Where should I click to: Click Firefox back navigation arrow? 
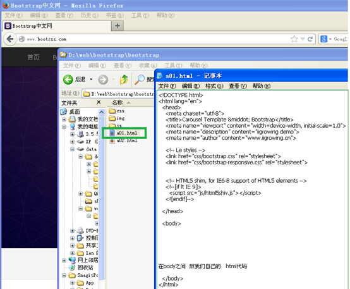pos(10,39)
